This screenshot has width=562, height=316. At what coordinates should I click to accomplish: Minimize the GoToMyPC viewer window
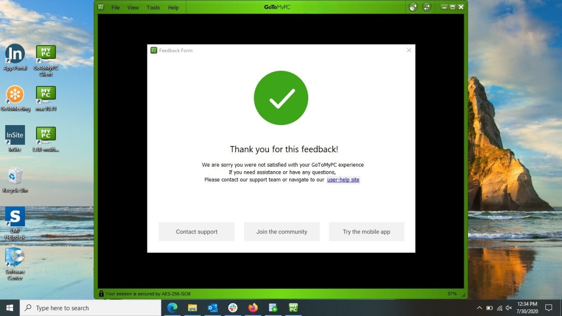(444, 7)
